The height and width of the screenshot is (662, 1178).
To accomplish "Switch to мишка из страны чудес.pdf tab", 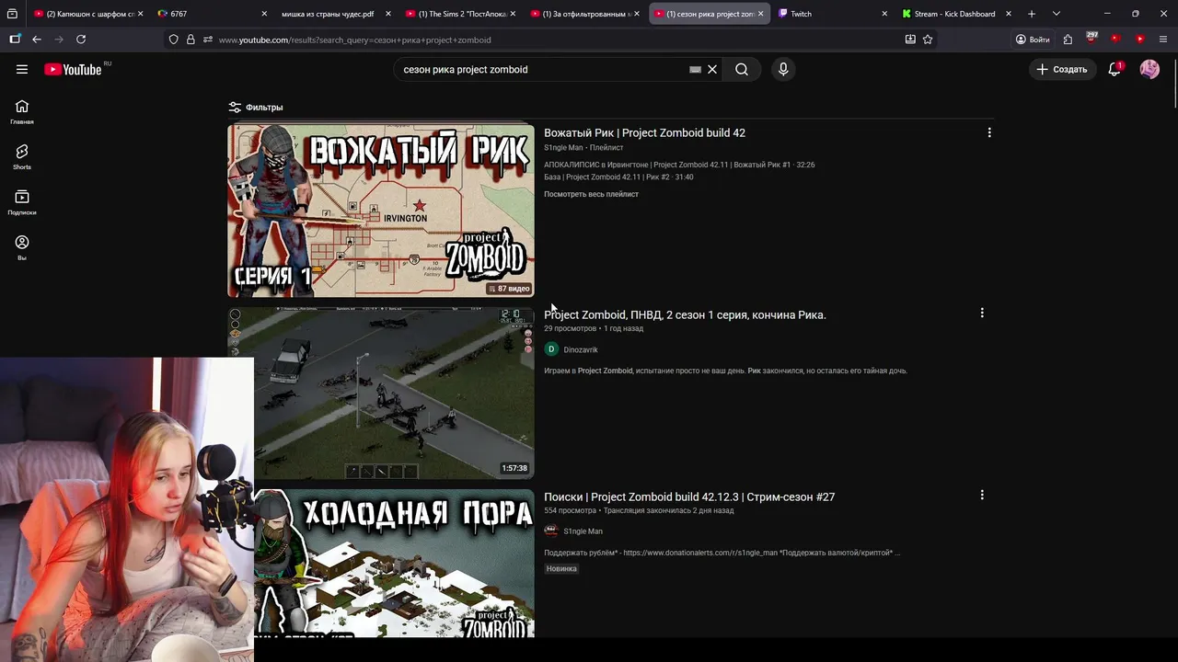I will click(334, 14).
